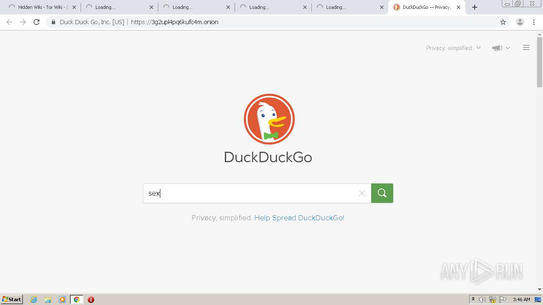Open the file explorer taskbar icon
543x305 pixels.
click(48, 299)
